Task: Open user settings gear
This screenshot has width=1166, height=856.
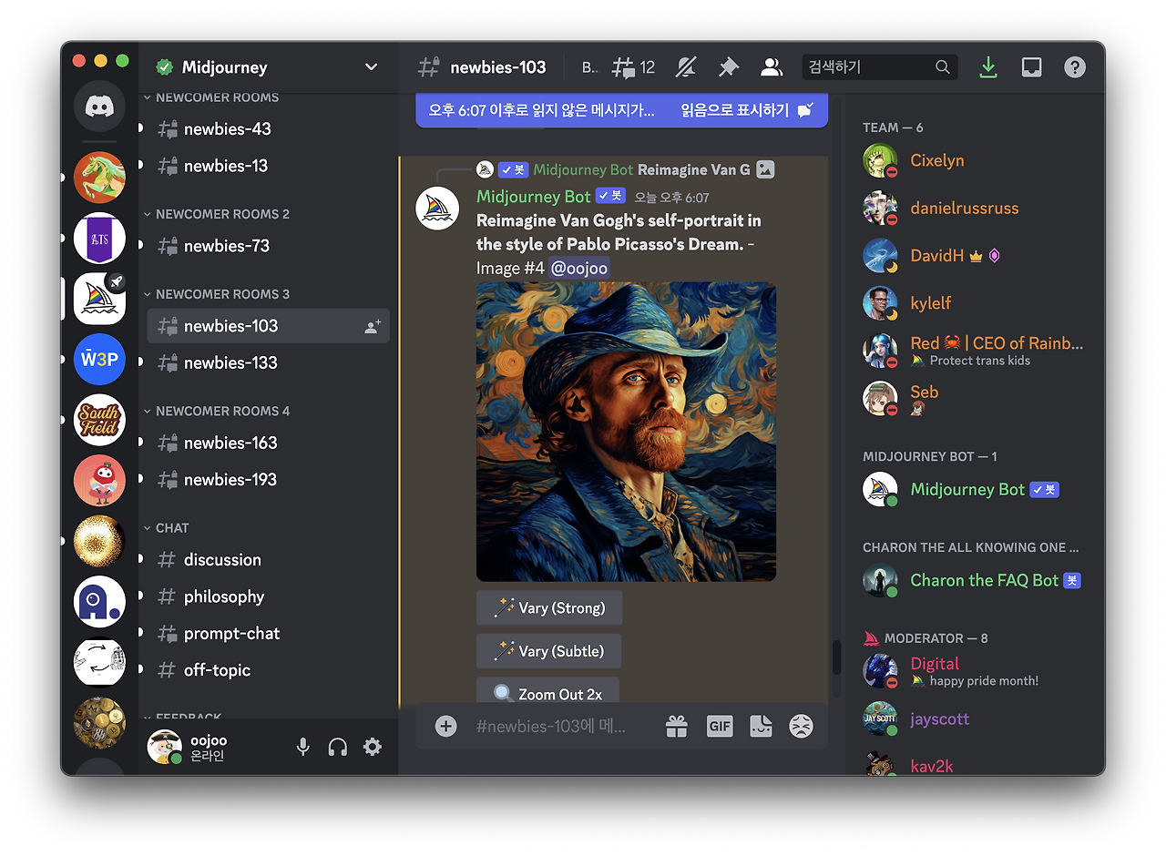Action: click(x=373, y=747)
